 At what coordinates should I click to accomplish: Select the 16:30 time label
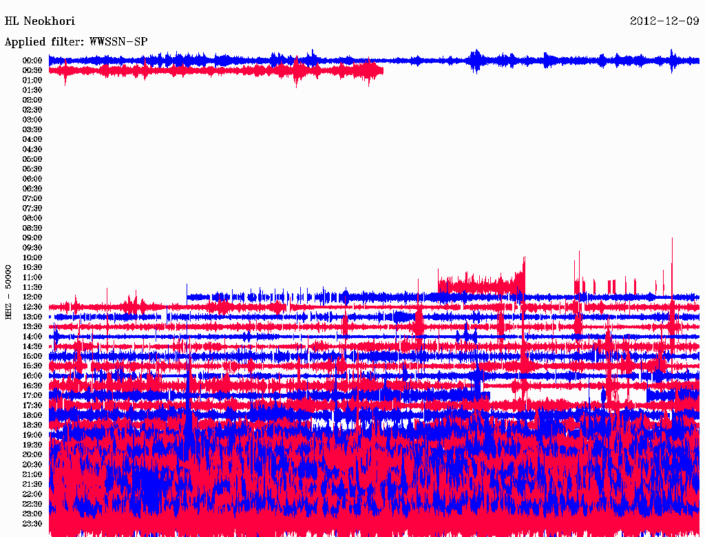[32, 386]
